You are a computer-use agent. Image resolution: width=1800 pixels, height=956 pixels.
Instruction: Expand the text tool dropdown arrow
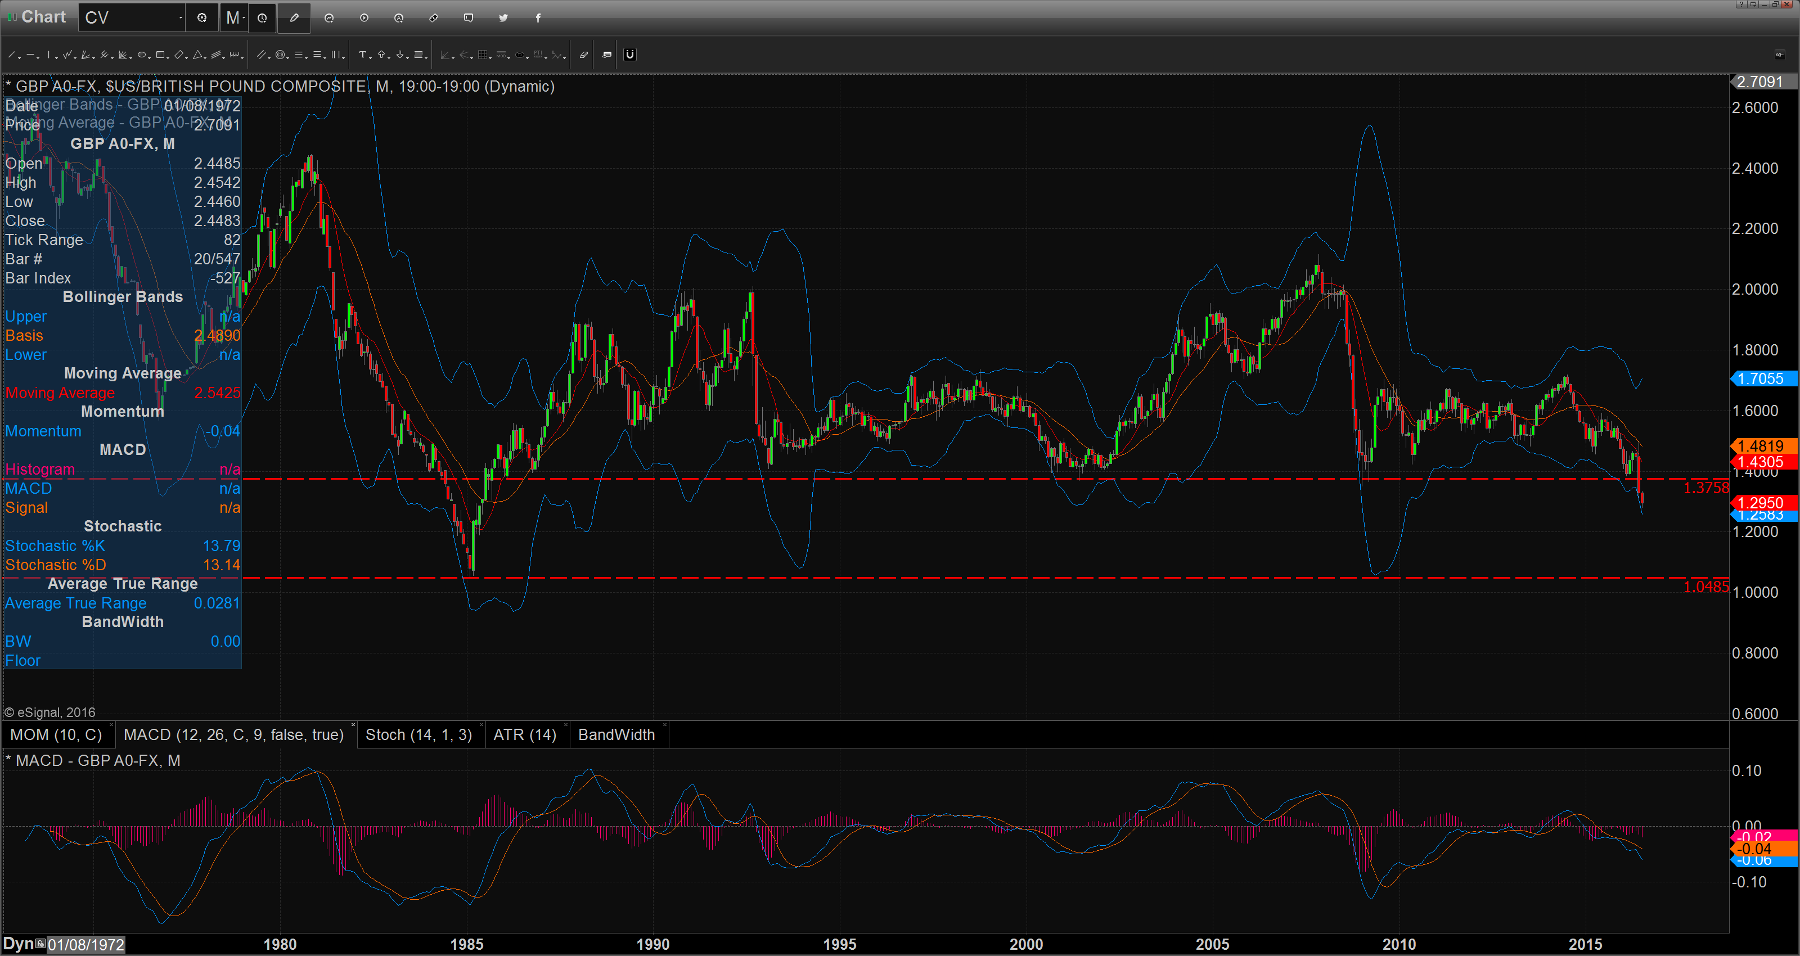(370, 58)
